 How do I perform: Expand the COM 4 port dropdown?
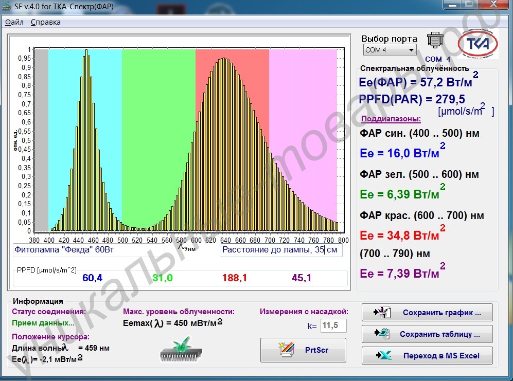click(390, 50)
